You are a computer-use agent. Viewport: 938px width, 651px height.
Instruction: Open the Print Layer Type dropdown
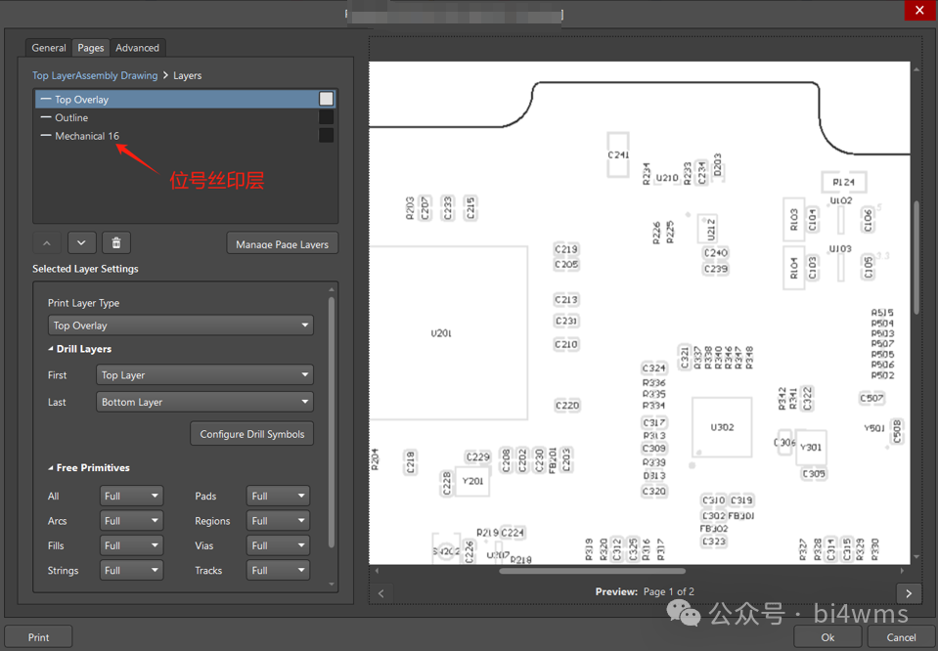[x=181, y=325]
